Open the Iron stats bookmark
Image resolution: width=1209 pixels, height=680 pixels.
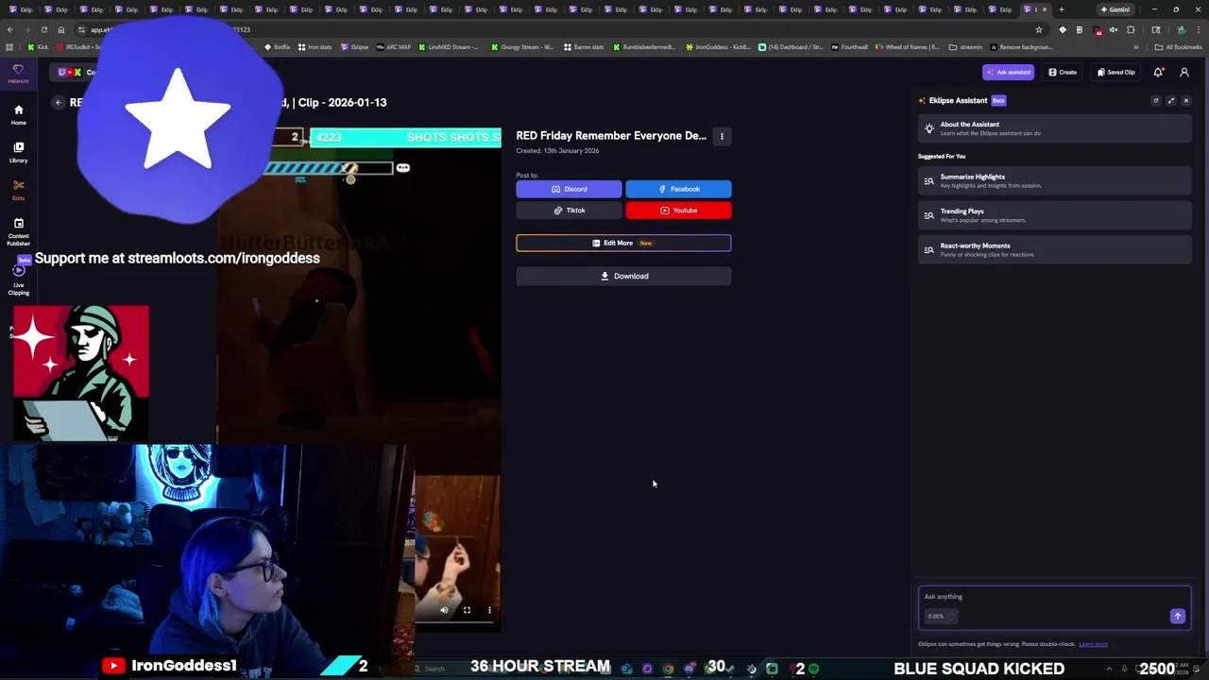click(315, 46)
